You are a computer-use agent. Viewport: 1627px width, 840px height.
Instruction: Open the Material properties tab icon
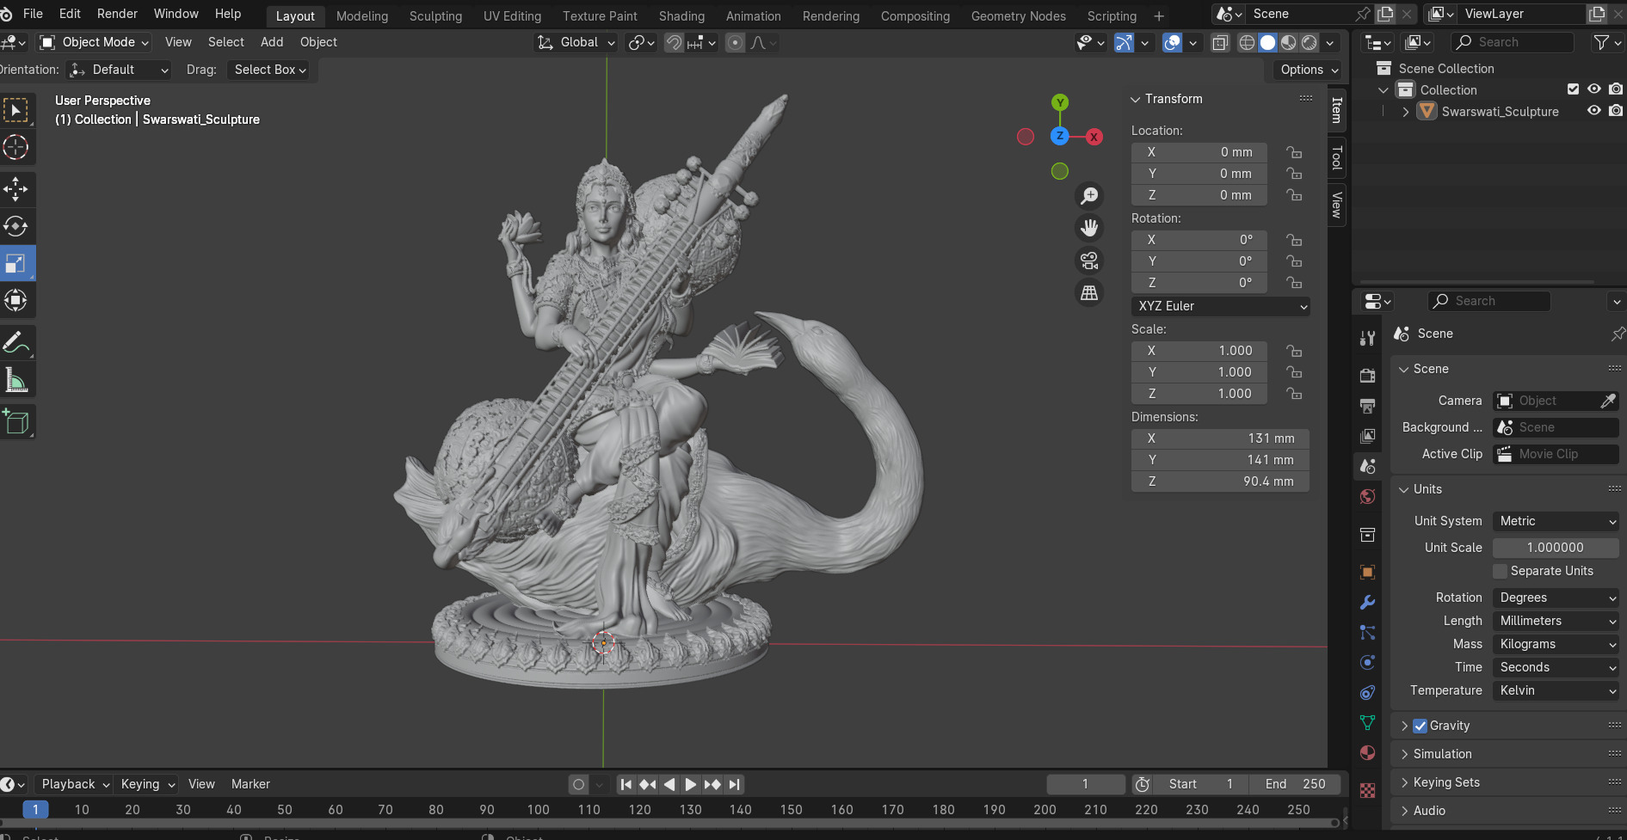tap(1367, 752)
